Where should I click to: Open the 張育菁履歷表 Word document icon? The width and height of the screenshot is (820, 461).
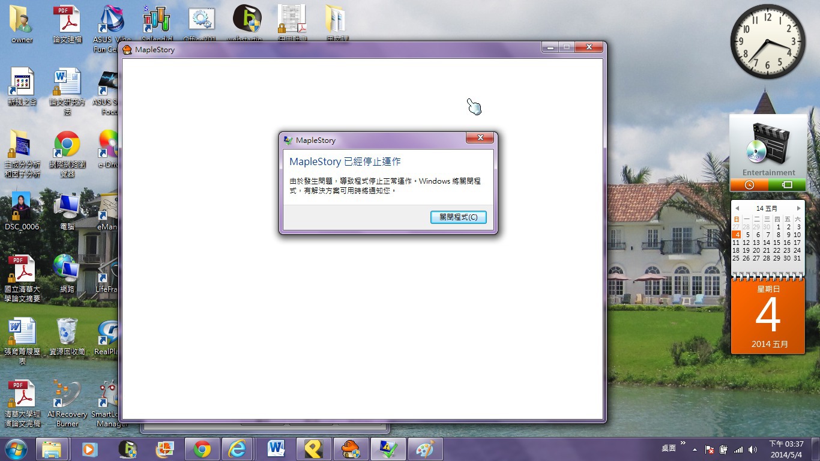click(22, 341)
